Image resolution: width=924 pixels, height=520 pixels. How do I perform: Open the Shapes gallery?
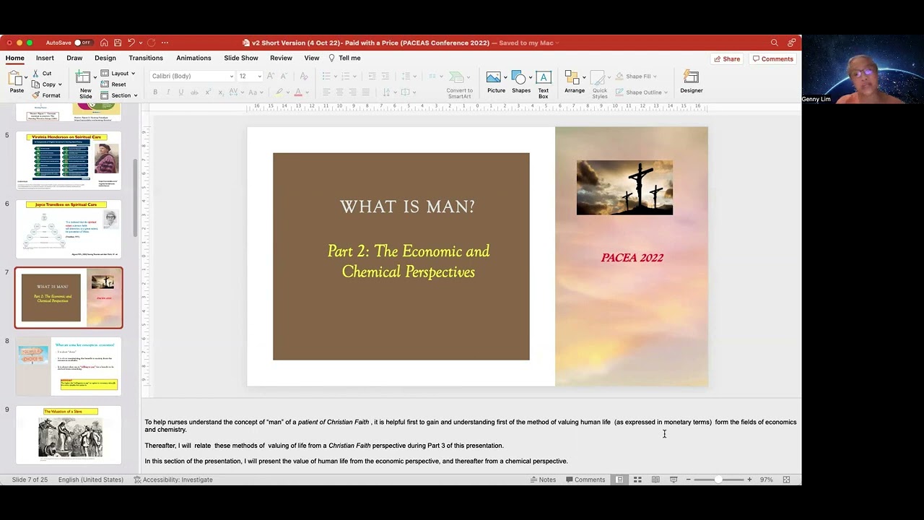520,82
